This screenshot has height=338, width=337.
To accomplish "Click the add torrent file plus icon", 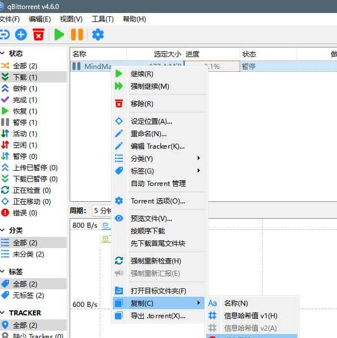I will [21, 34].
